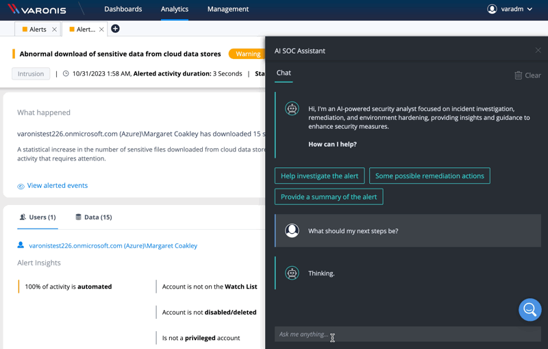
Task: Focus the Ask me anything input field
Action: (x=408, y=334)
